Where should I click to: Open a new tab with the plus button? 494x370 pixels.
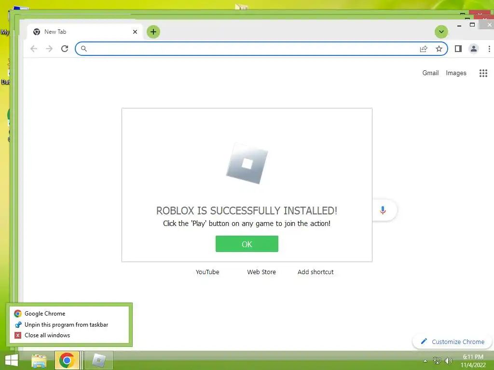[x=153, y=32]
